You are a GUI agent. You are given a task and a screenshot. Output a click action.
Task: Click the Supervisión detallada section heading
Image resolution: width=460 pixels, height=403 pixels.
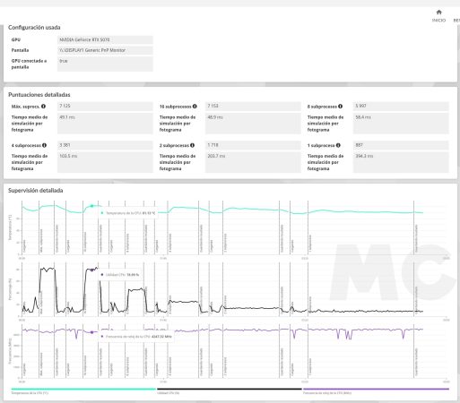point(36,191)
